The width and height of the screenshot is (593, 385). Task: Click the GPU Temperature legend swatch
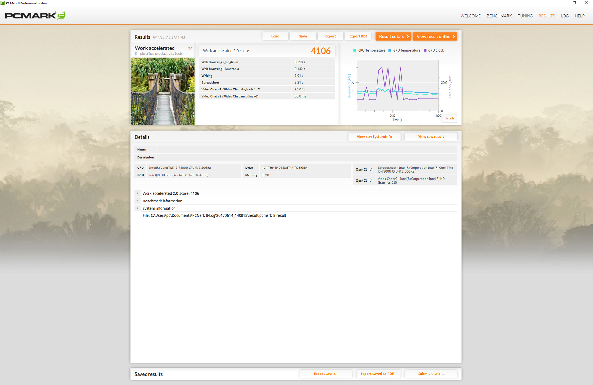390,50
